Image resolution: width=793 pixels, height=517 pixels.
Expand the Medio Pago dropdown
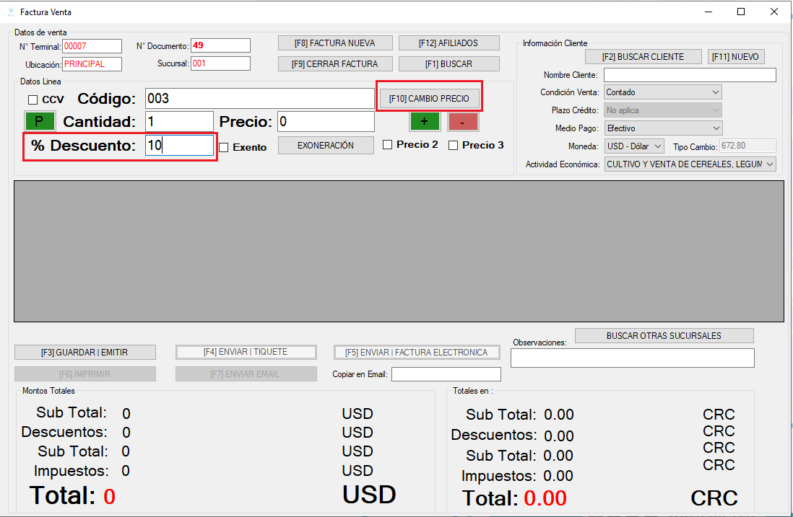click(x=663, y=128)
